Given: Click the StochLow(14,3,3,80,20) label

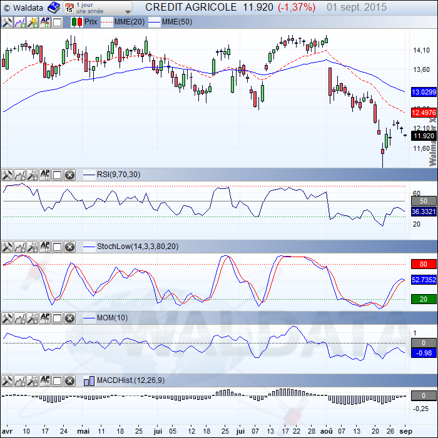Looking at the screenshot, I should click(x=138, y=247).
